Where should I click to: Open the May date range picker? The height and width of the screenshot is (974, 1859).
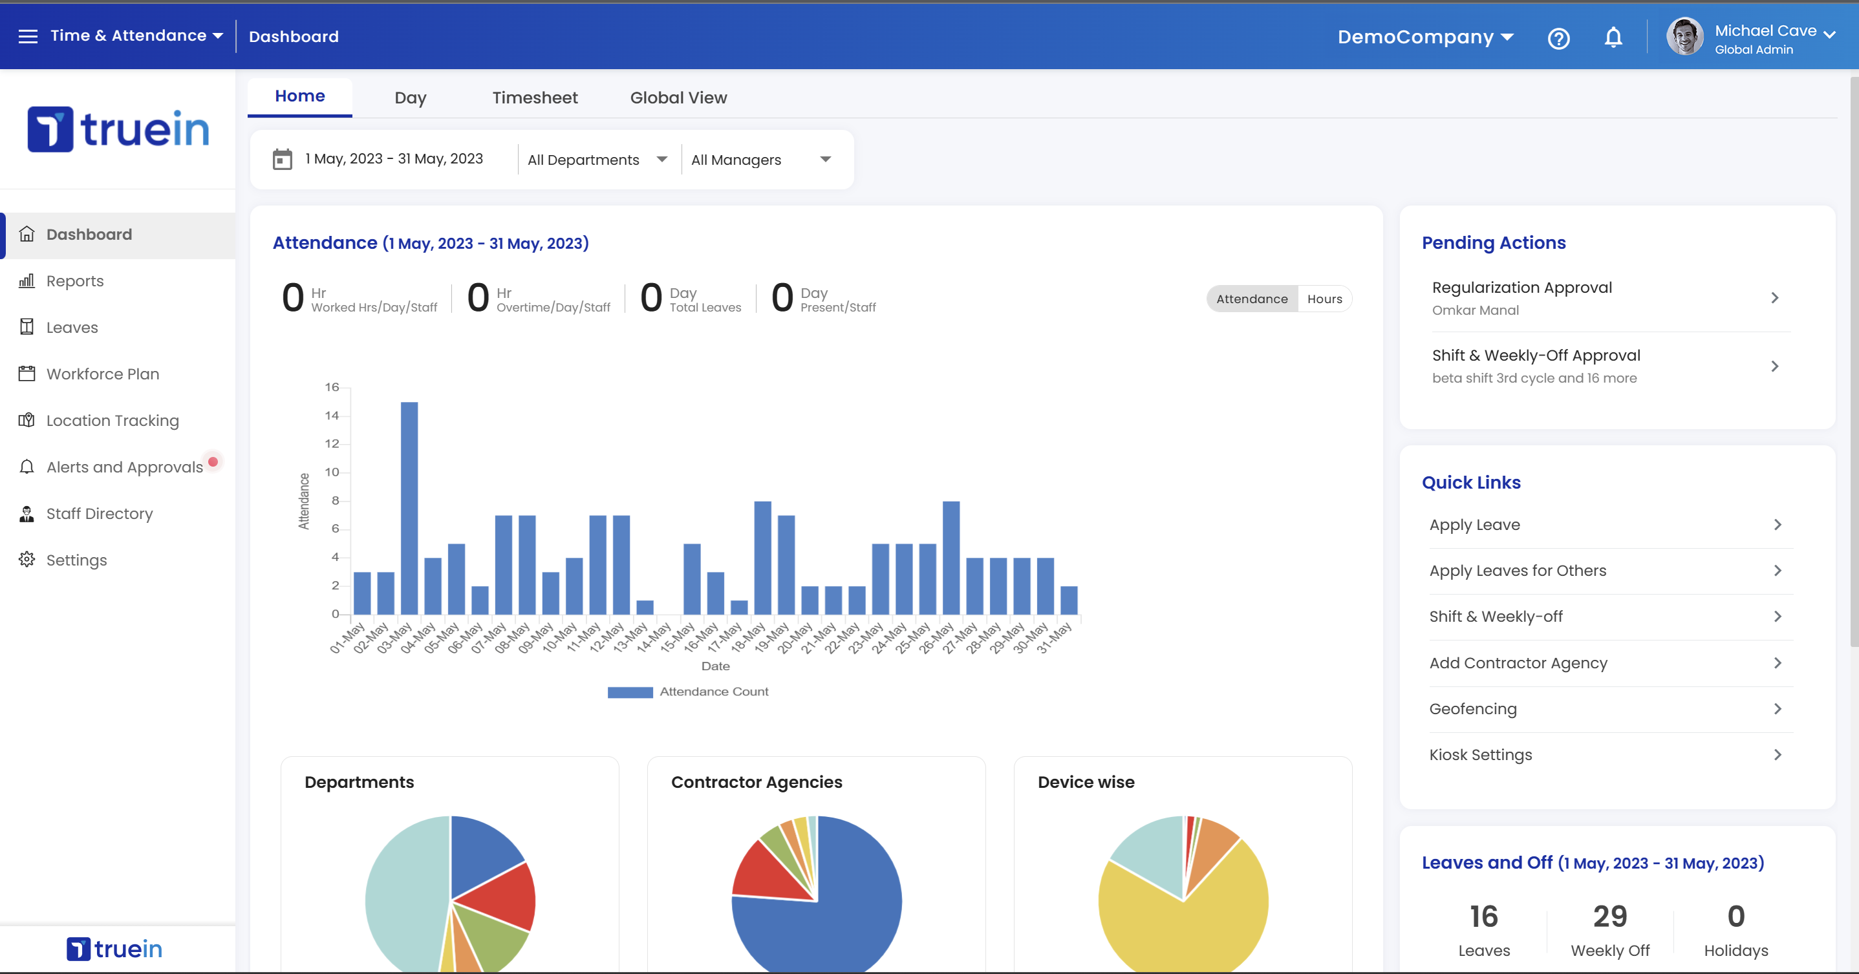(393, 159)
